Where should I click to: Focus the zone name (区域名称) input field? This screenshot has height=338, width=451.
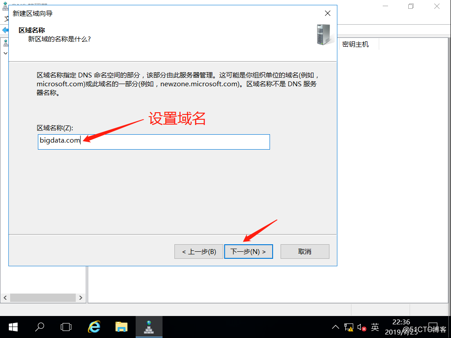154,142
